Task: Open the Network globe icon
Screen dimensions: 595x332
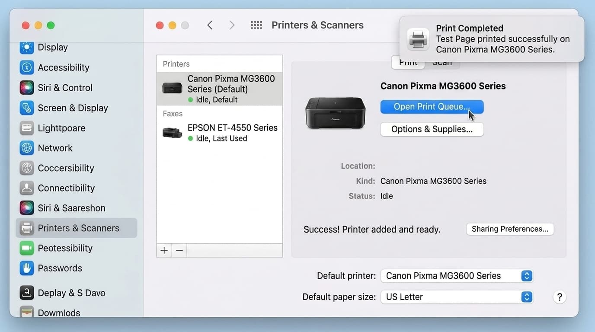Action: [27, 148]
